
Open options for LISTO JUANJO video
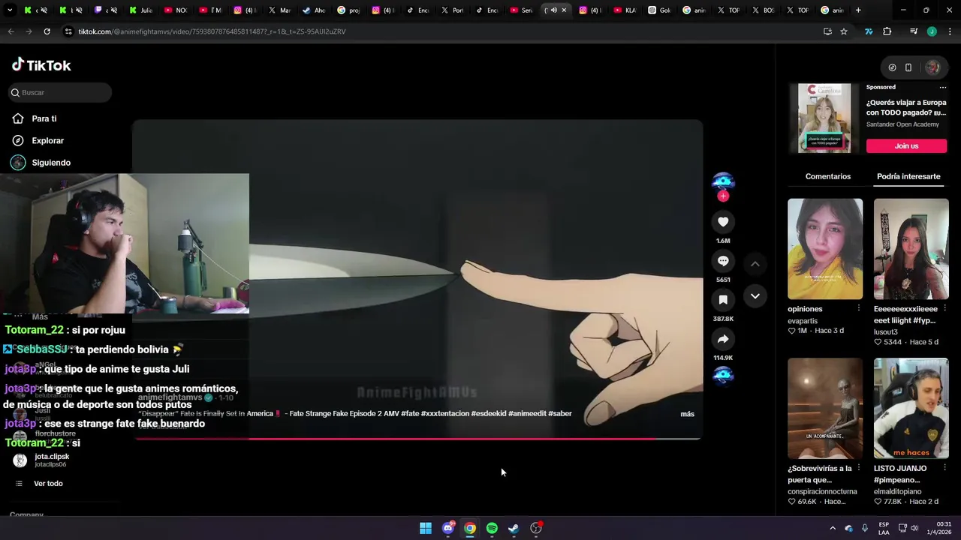pos(945,468)
